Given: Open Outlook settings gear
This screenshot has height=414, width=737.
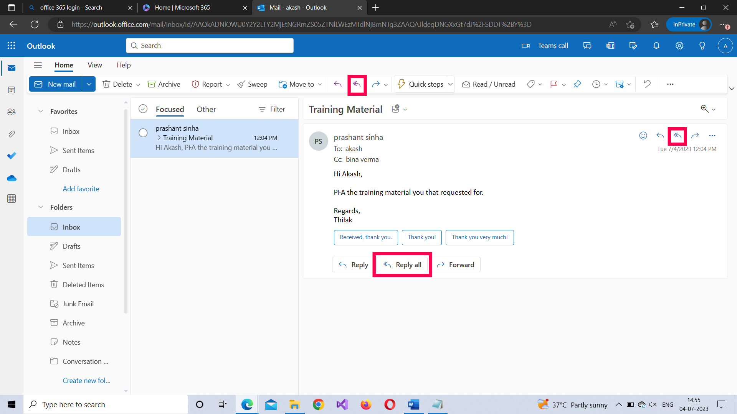Looking at the screenshot, I should [679, 46].
